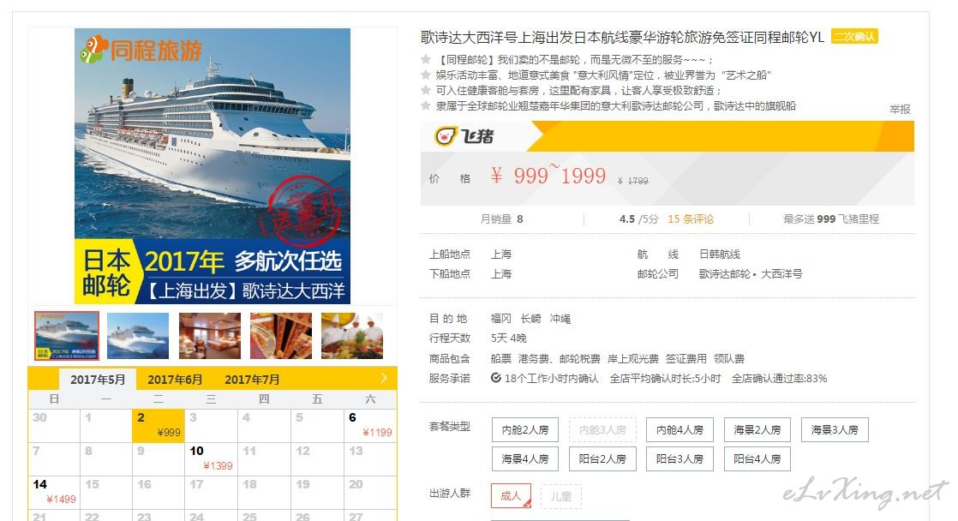Open the 15 条评论 reviews link
This screenshot has width=958, height=521.
[691, 219]
